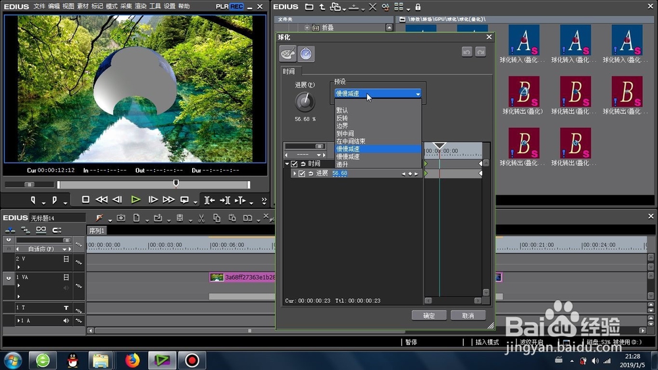Image resolution: width=658 pixels, height=370 pixels.
Task: Toggle insert/overwrite mode icon
Action: coord(10,230)
